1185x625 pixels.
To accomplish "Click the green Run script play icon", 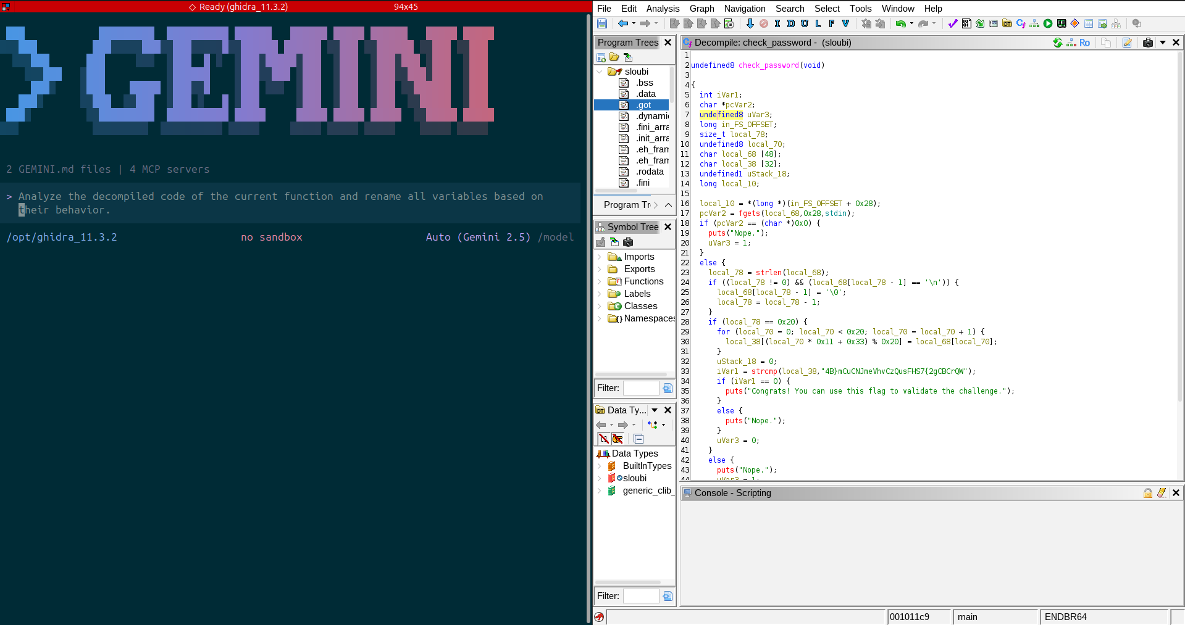I will pyautogui.click(x=1048, y=23).
